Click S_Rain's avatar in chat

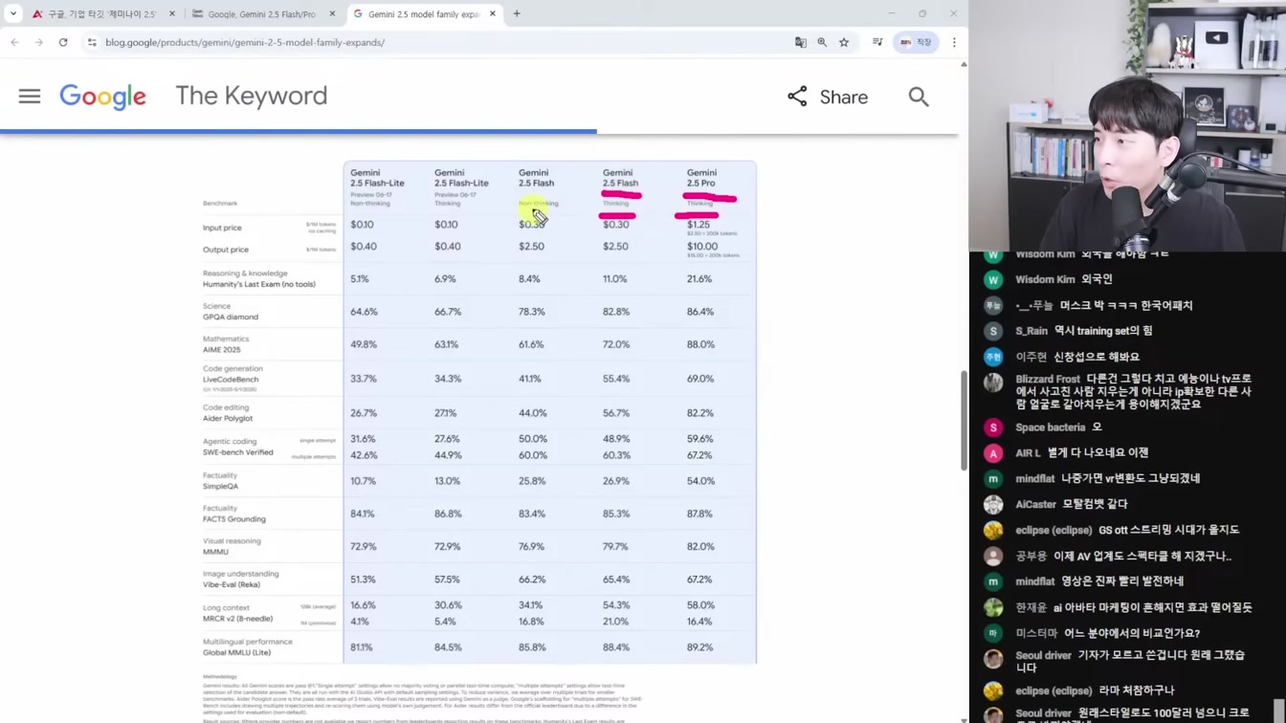[993, 331]
